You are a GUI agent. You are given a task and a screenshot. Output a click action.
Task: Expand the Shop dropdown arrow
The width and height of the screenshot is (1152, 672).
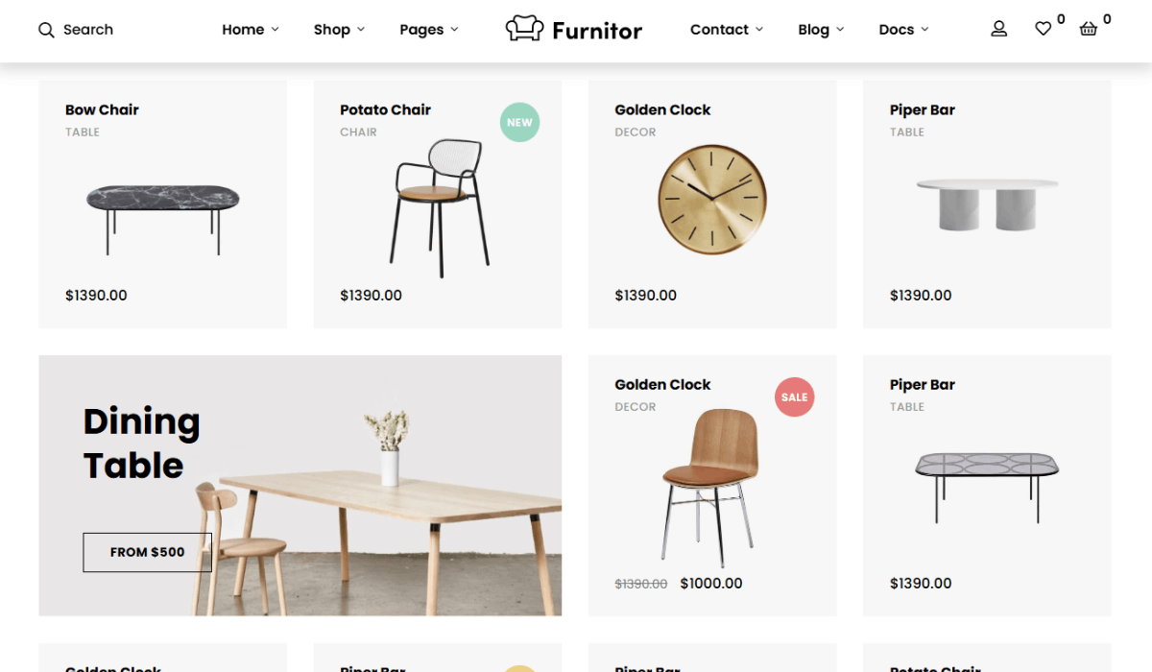pyautogui.click(x=361, y=30)
